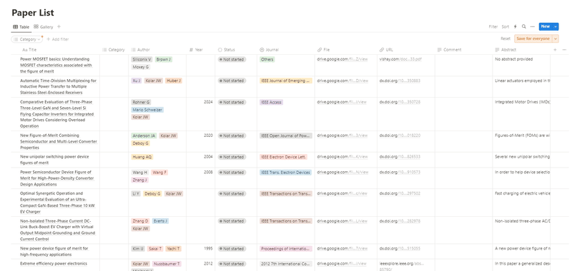Open Journal column header
572x271 pixels.
pyautogui.click(x=270, y=50)
